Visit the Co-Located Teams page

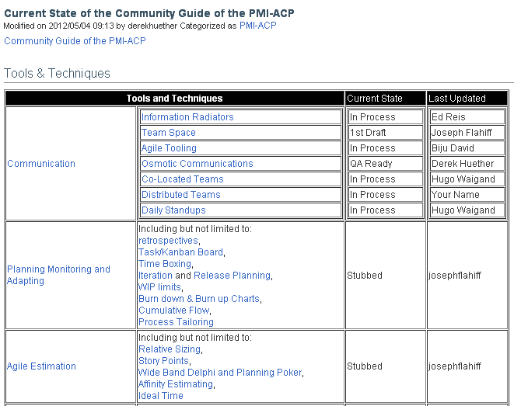(182, 179)
